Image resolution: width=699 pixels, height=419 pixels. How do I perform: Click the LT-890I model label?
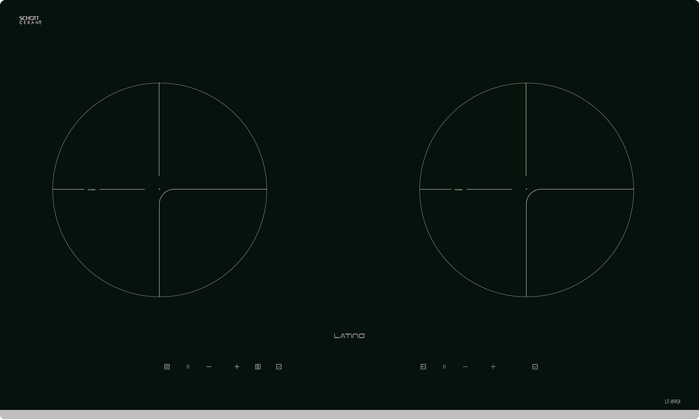coord(672,402)
